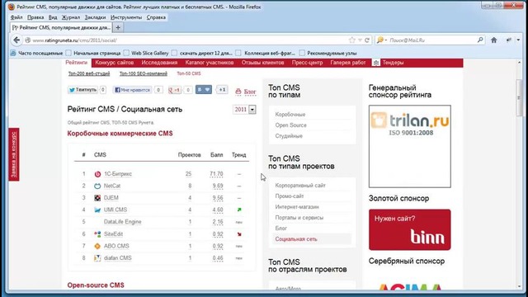Click the ABO CMS logo icon
Viewport: 528px width, 297px height.
tap(97, 246)
